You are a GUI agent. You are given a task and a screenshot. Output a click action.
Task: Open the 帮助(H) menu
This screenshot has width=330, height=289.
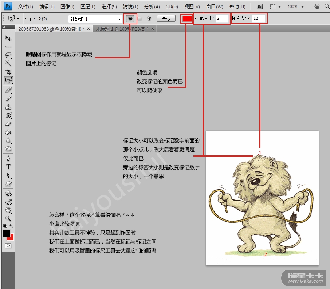(237, 7)
